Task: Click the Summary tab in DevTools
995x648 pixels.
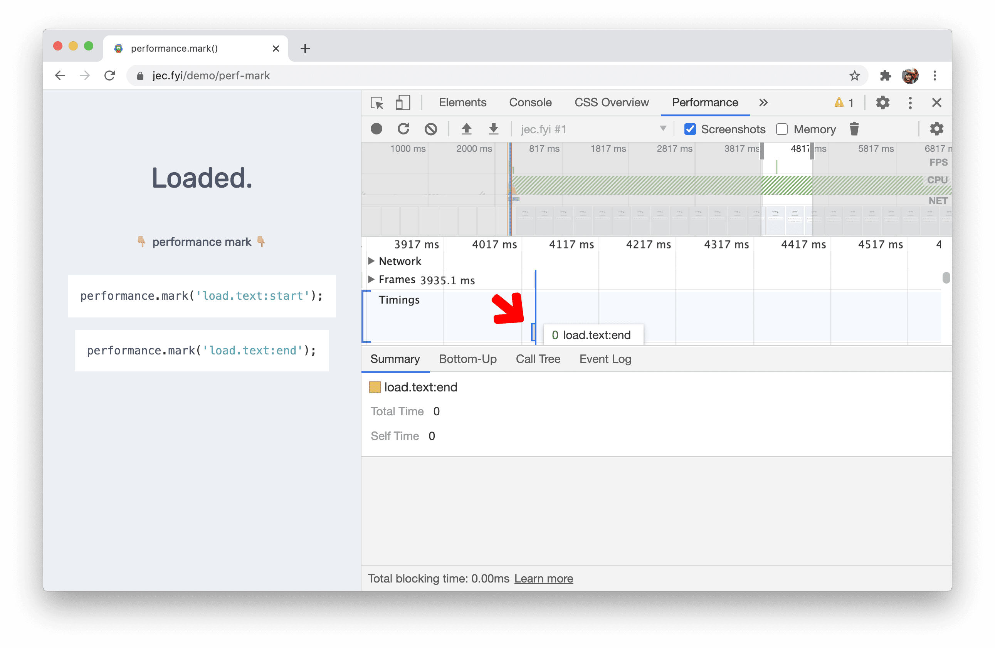Action: click(x=395, y=359)
